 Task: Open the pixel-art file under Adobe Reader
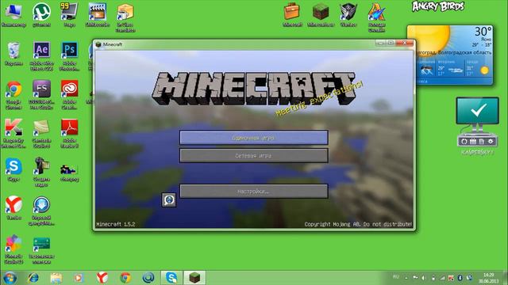tap(69, 172)
